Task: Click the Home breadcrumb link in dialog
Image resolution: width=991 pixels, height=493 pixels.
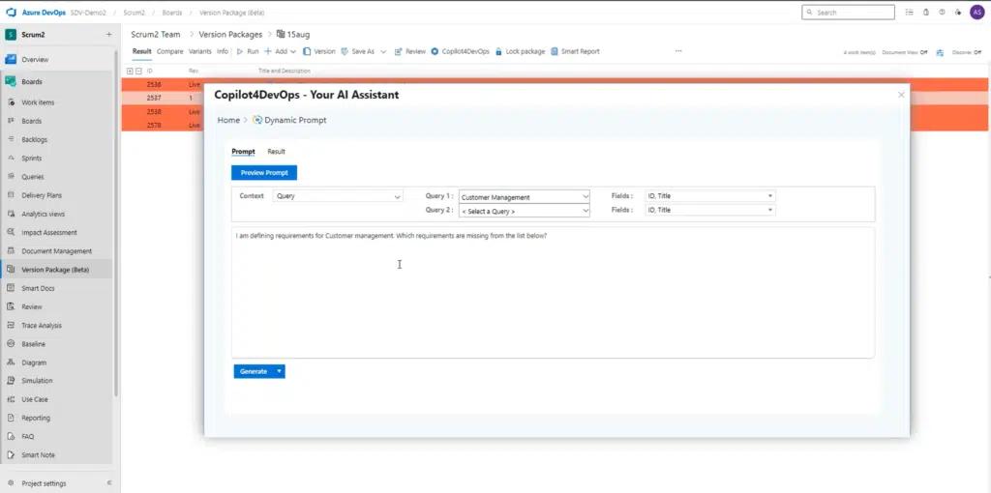Action: [x=228, y=120]
